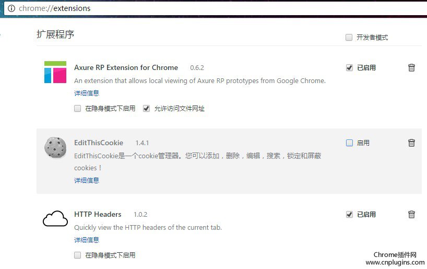The height and width of the screenshot is (269, 427).
Task: Click the EditThisCookie cookie icon
Action: pyautogui.click(x=55, y=147)
